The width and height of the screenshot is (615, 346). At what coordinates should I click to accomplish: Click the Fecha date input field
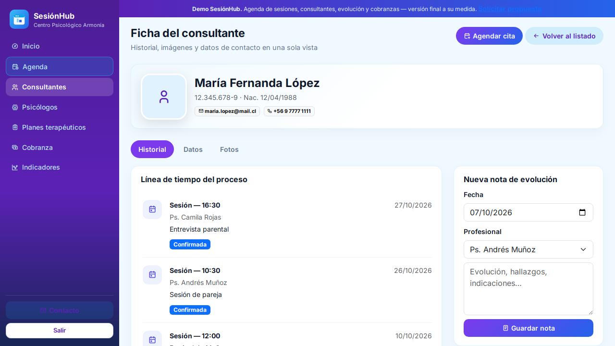point(529,212)
